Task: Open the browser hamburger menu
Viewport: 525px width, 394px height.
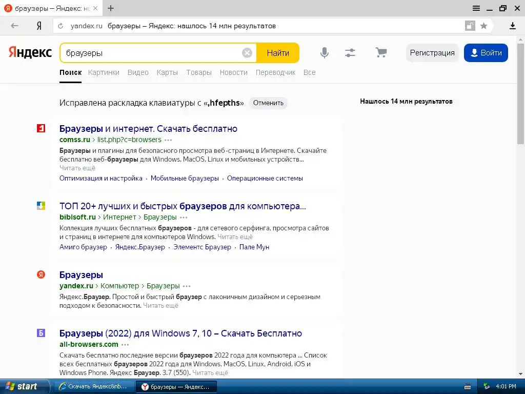Action: [x=476, y=8]
